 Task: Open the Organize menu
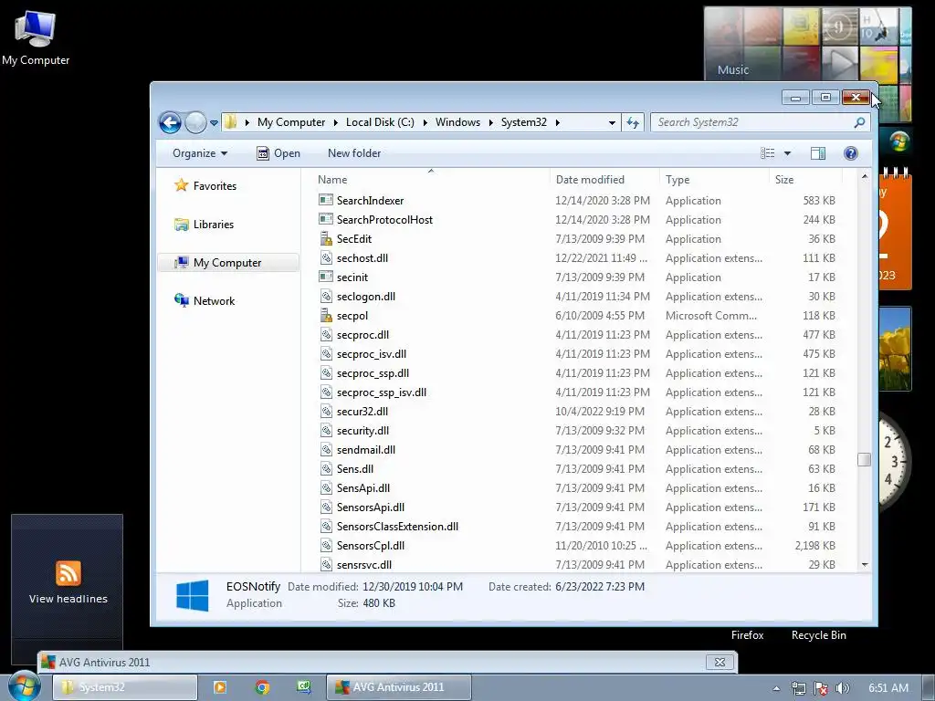(x=200, y=153)
